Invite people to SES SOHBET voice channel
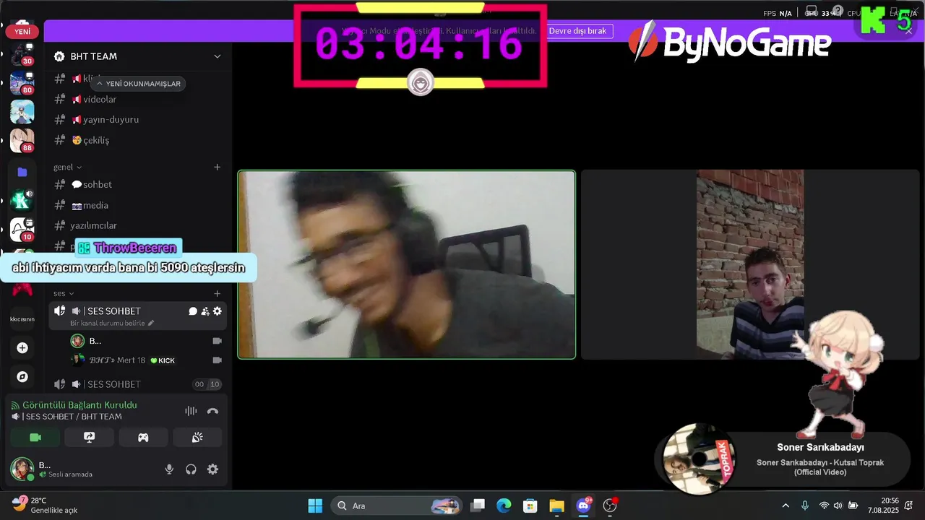 click(x=205, y=311)
